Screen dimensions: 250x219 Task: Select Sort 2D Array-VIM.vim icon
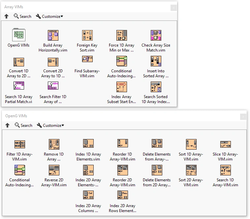pos(191,170)
